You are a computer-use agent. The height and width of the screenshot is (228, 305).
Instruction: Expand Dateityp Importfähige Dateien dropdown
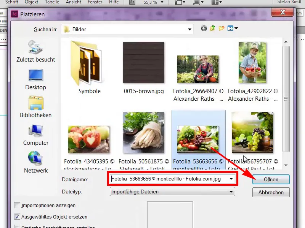click(x=231, y=192)
